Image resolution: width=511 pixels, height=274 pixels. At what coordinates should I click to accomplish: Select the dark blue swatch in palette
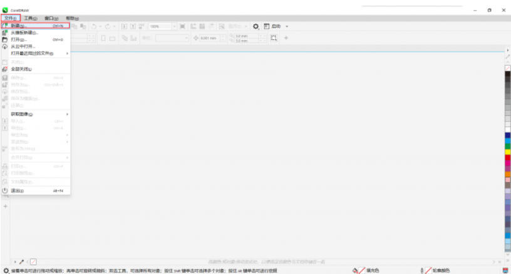click(508, 135)
